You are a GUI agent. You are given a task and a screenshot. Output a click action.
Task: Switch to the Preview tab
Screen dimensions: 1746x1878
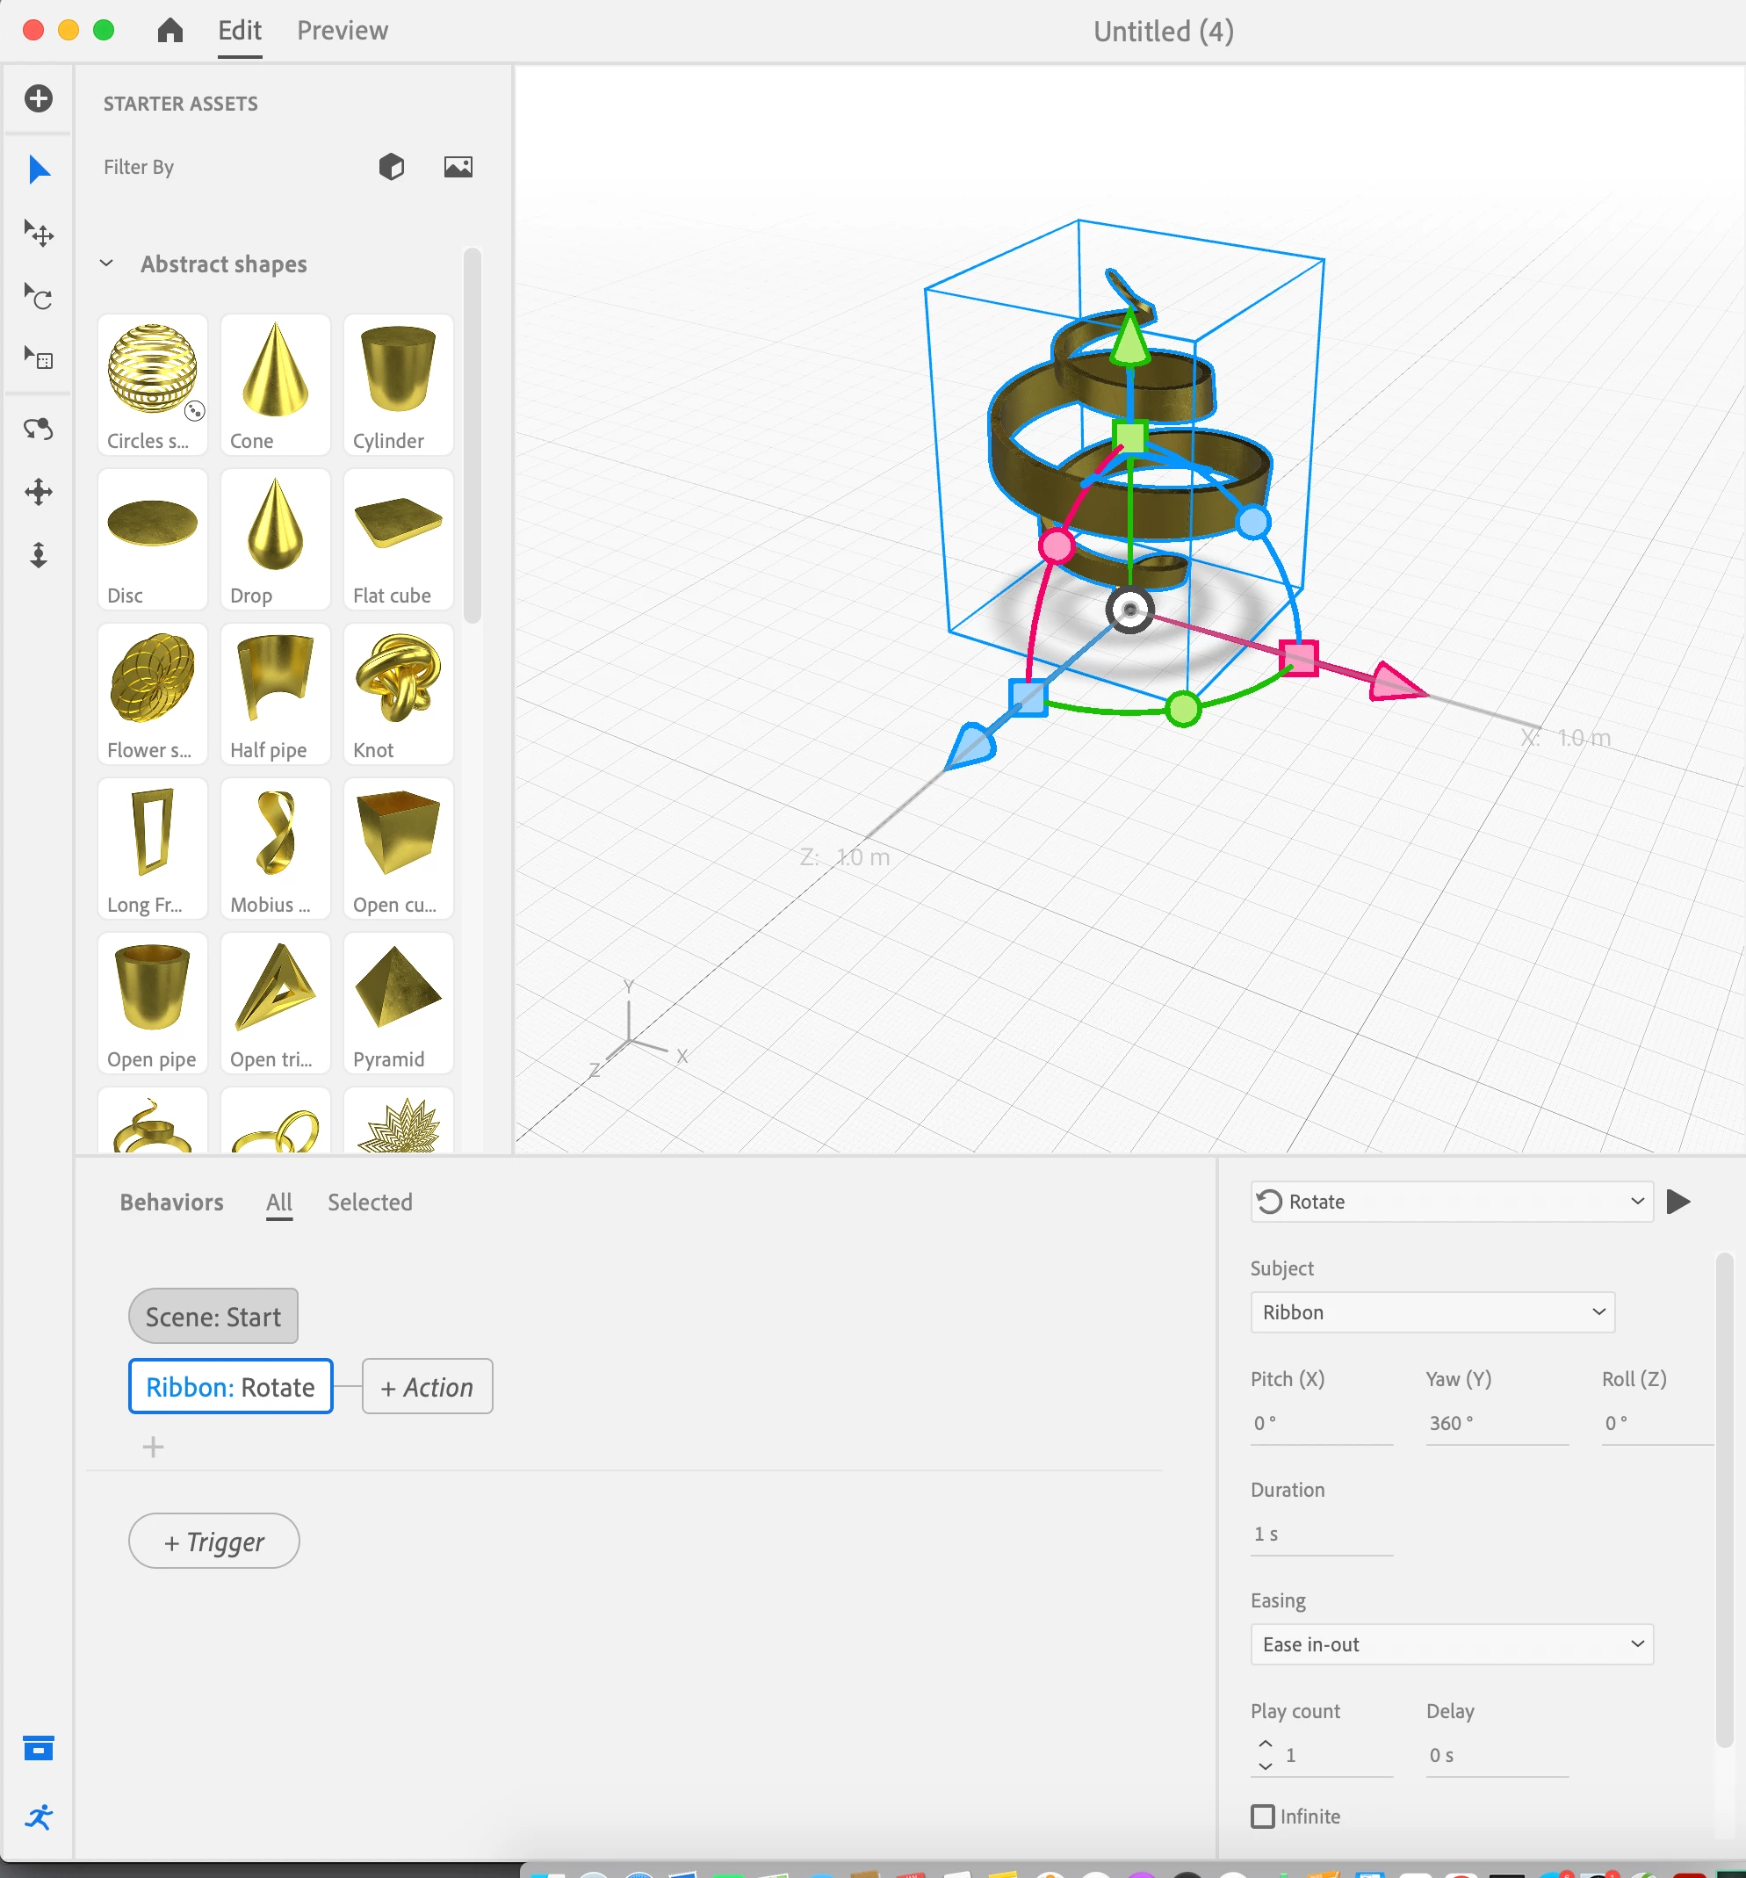point(342,31)
